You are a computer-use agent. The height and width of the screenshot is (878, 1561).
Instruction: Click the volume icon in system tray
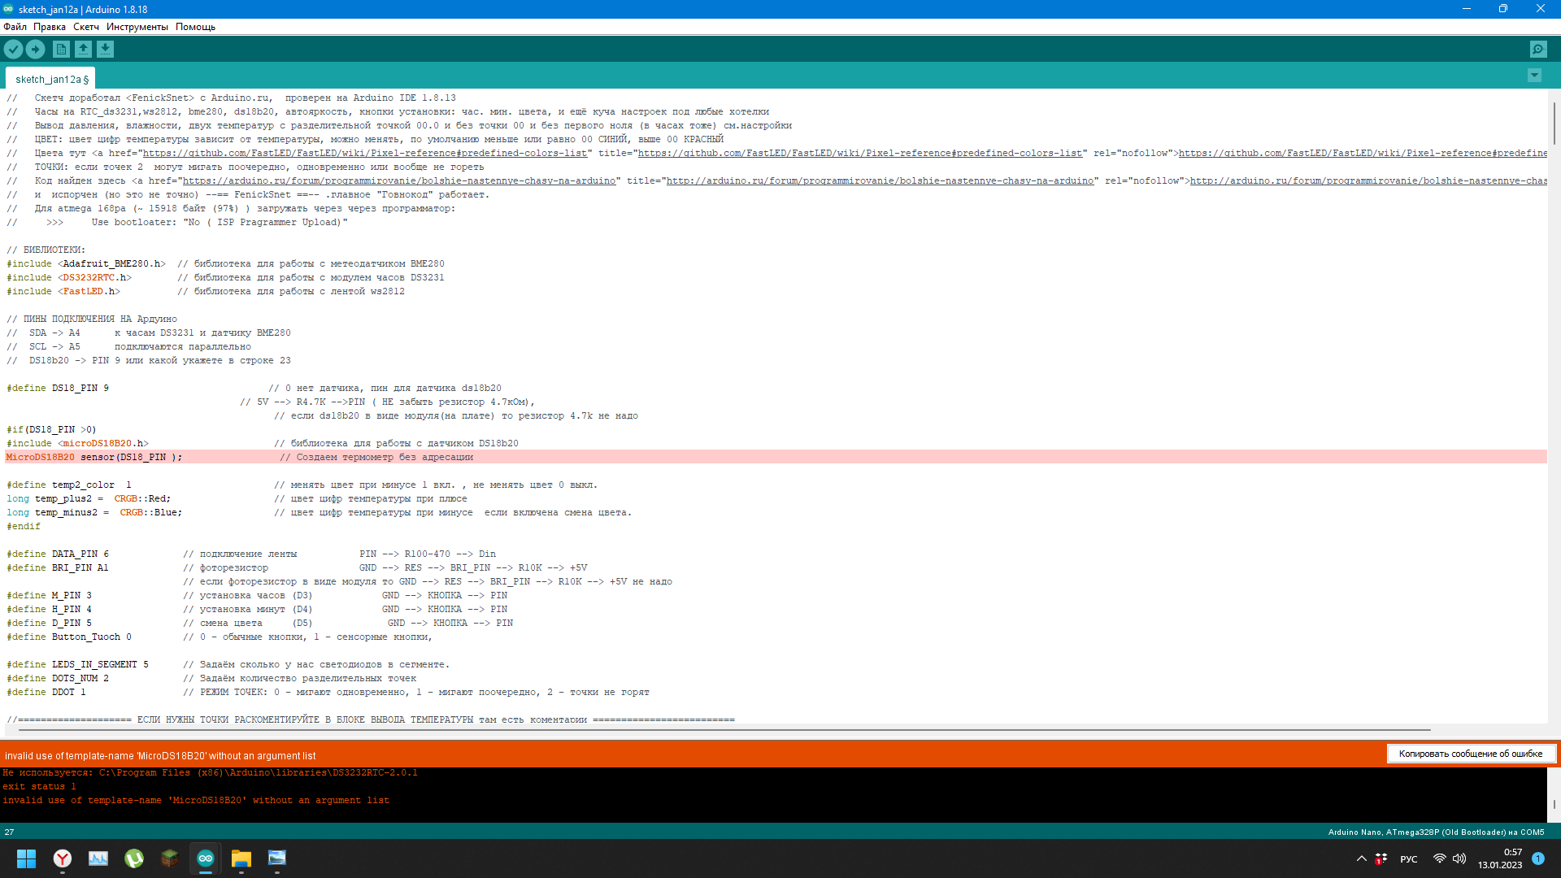pyautogui.click(x=1459, y=858)
